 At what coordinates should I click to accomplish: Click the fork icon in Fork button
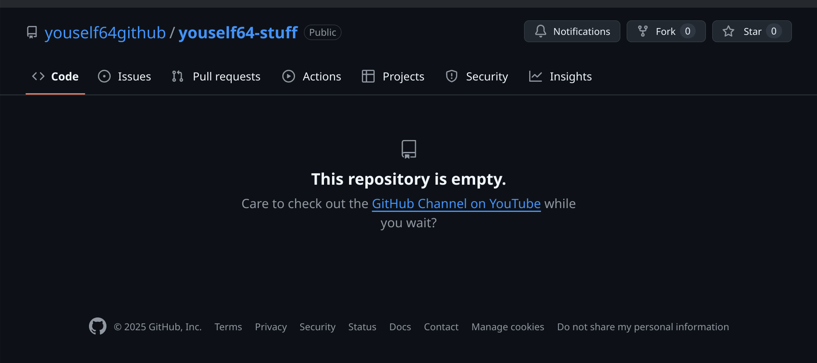tap(643, 31)
